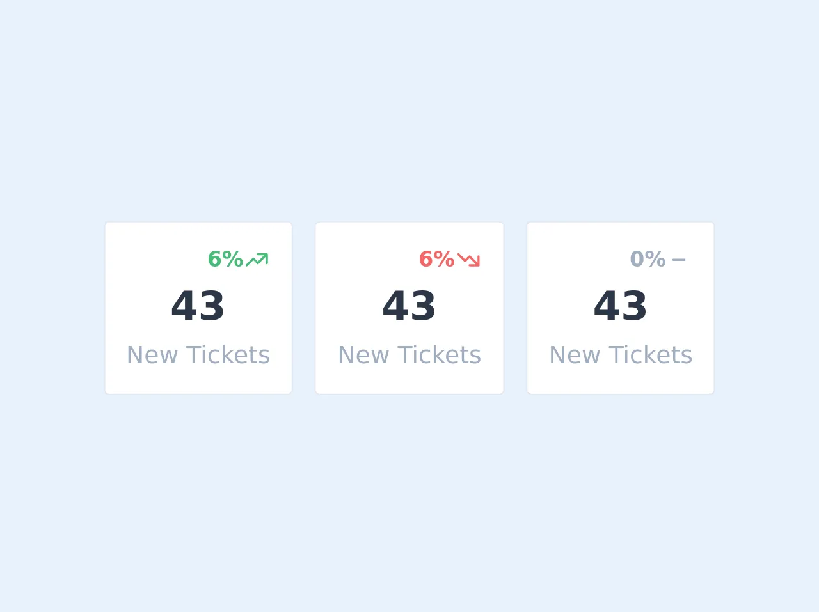Click the 43 count in the green-trend card

[198, 306]
